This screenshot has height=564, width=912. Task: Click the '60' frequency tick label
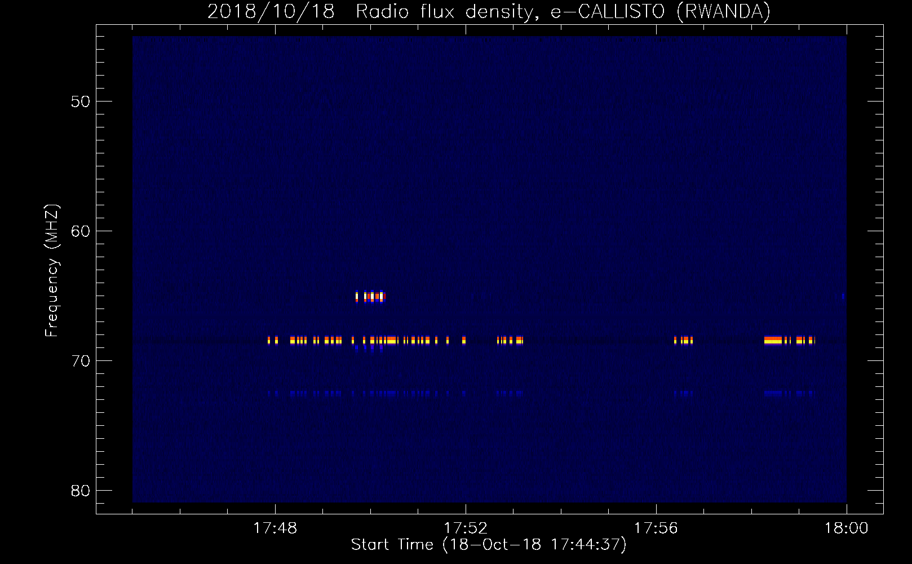(81, 231)
